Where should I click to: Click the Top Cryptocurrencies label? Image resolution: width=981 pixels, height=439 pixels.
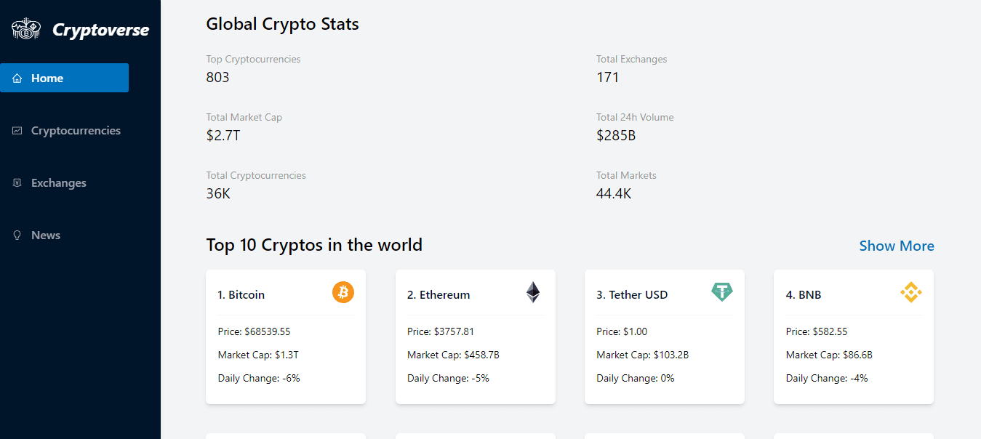point(253,59)
